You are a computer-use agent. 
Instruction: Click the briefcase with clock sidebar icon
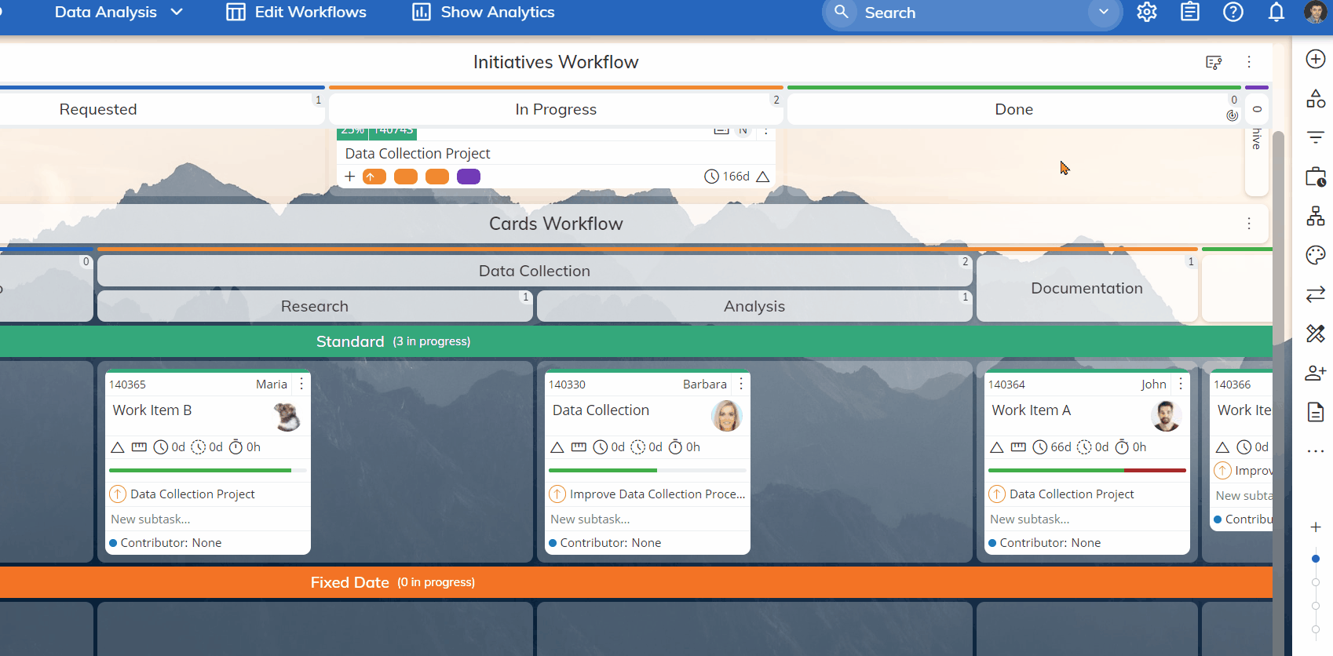[x=1316, y=177]
